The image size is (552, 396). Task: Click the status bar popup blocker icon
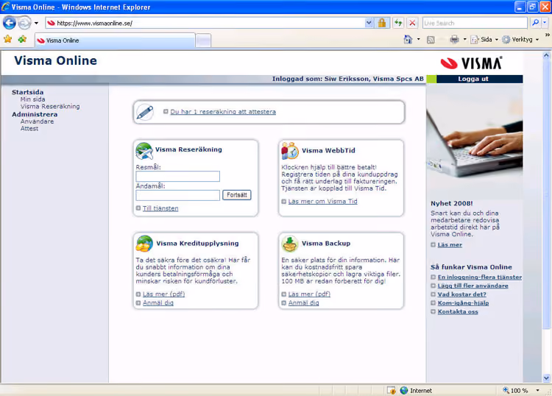pyautogui.click(x=391, y=390)
